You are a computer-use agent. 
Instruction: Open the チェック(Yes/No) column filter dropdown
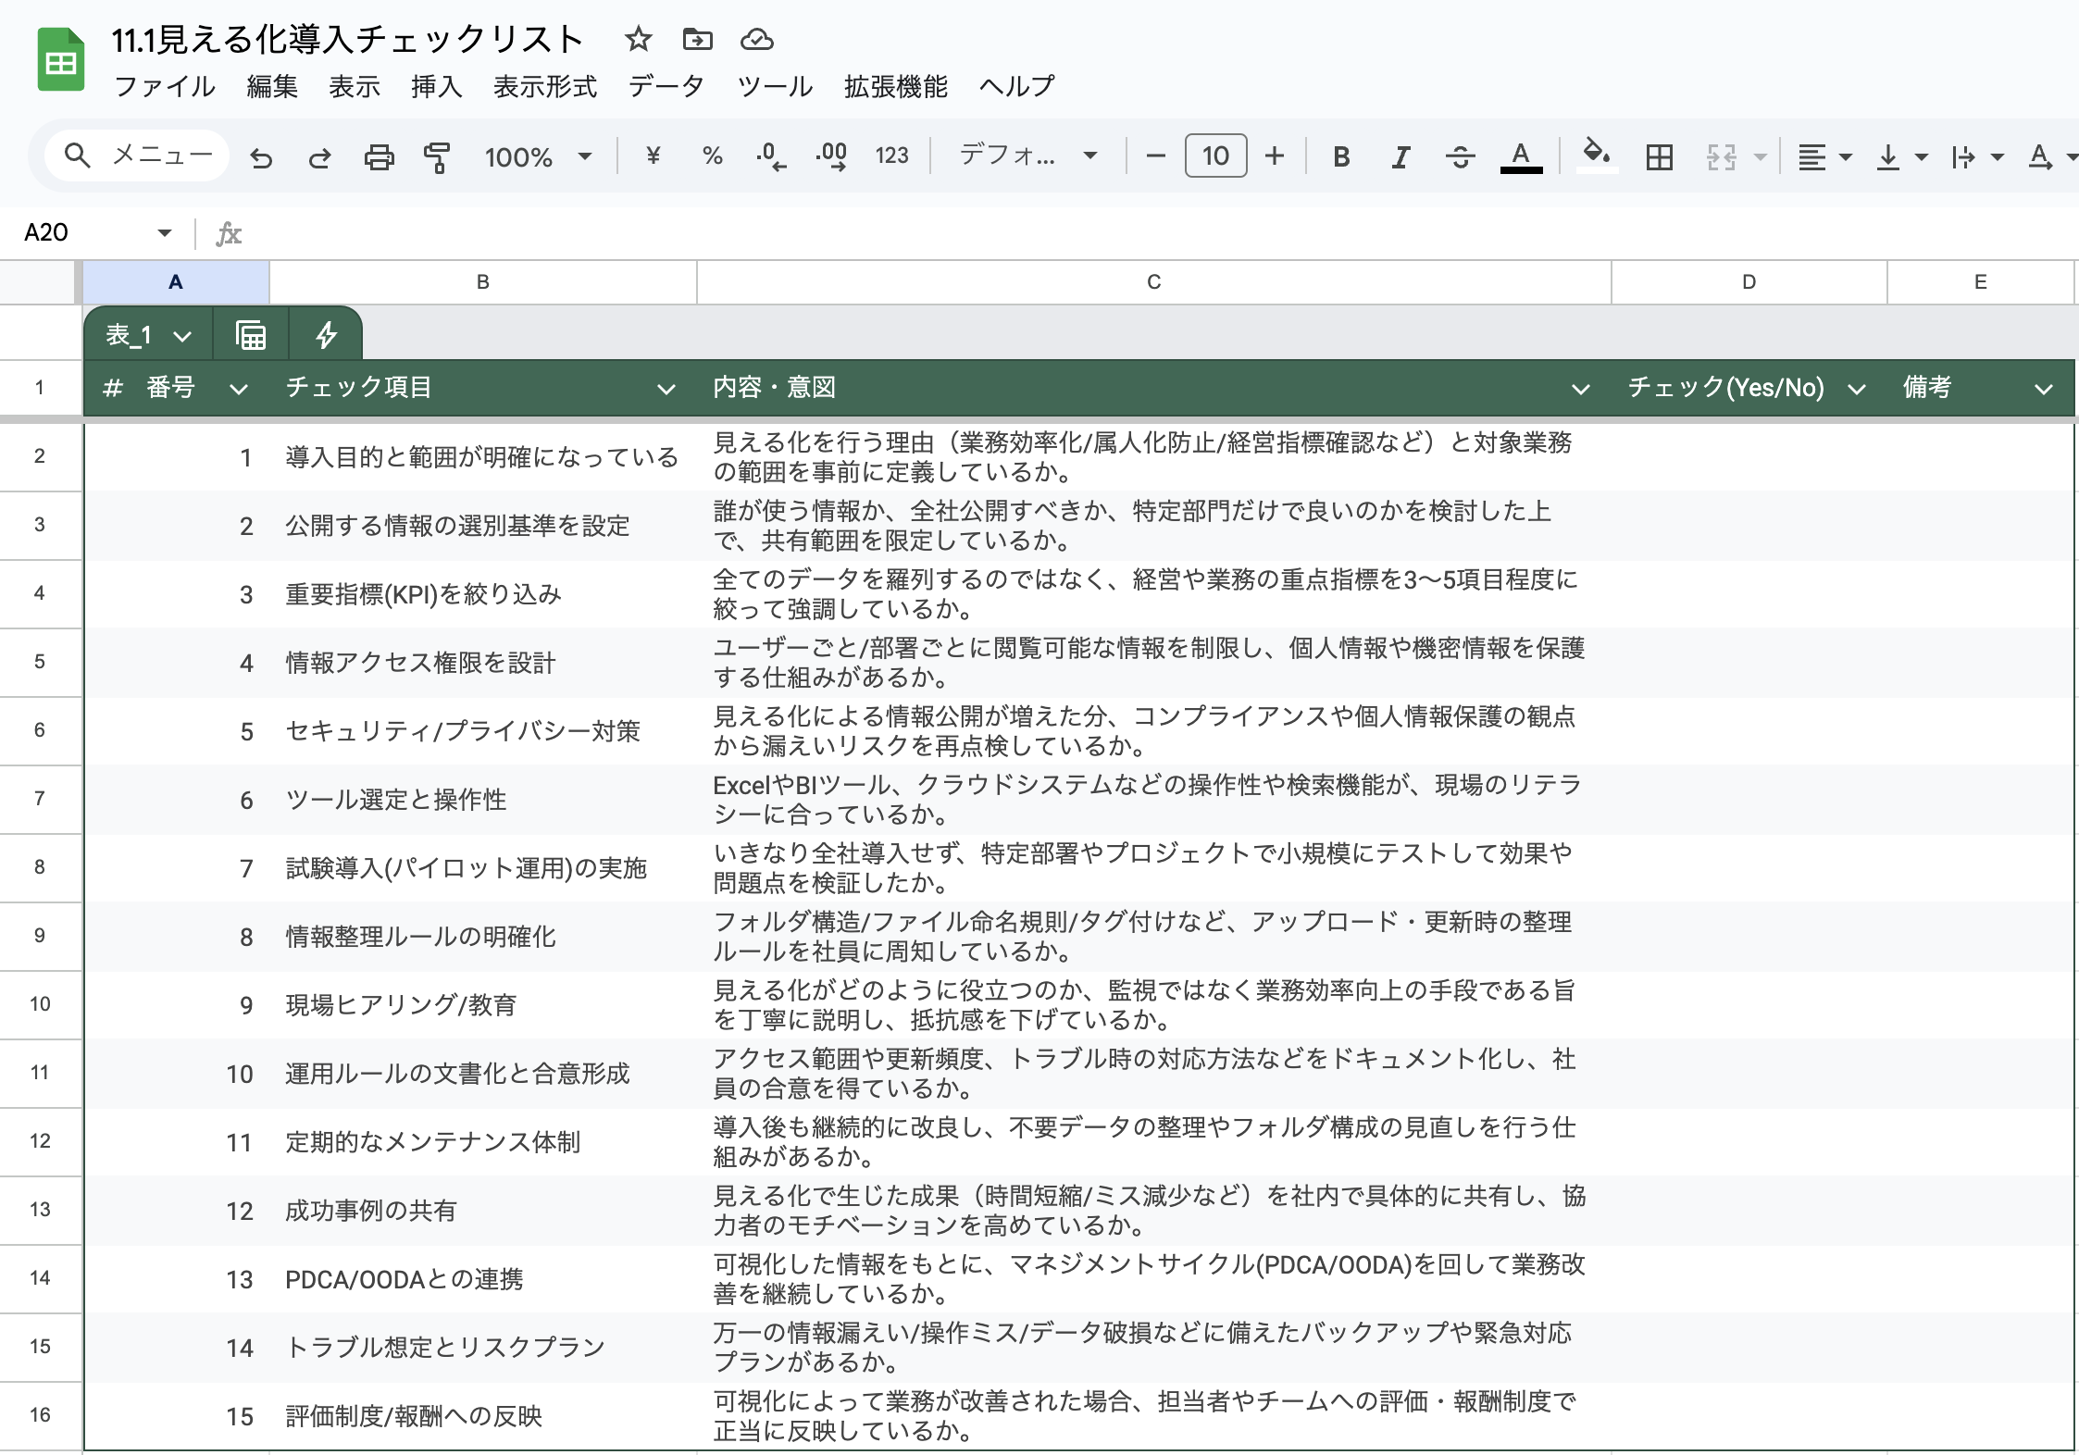pyautogui.click(x=1859, y=388)
